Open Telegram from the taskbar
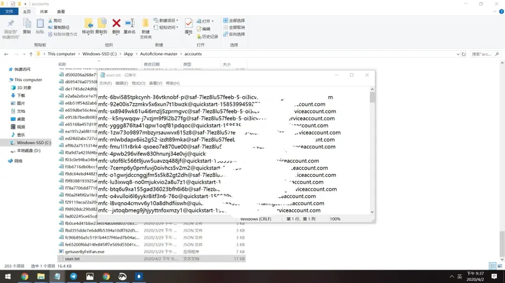505x283 pixels. pyautogui.click(x=74, y=276)
